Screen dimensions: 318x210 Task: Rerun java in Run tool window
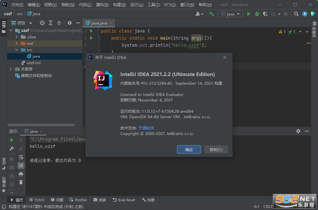point(12,140)
